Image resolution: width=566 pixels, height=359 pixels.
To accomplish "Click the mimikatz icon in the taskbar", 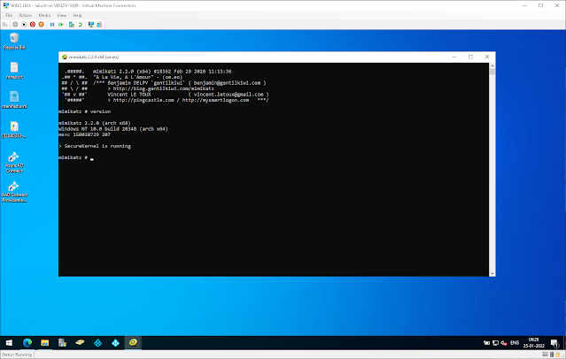I will pos(133,342).
